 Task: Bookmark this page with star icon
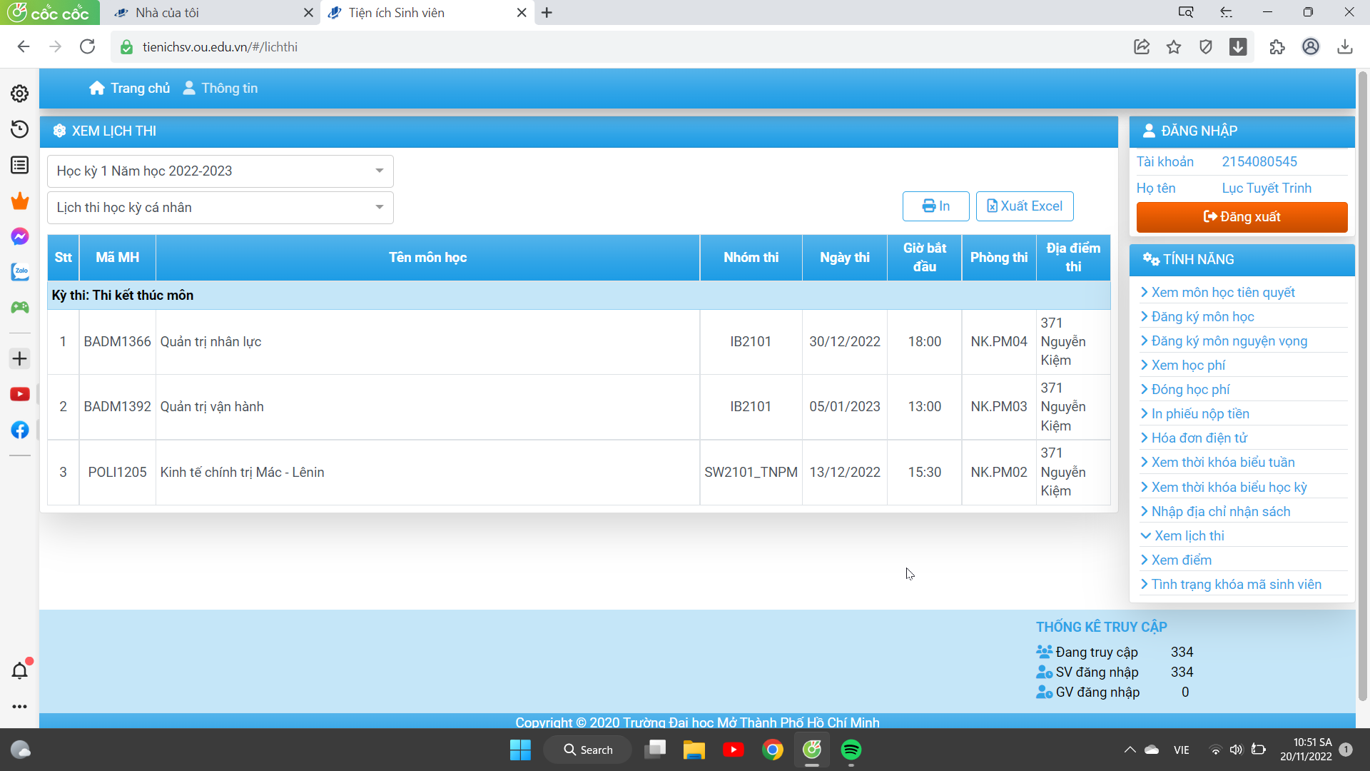pyautogui.click(x=1174, y=47)
